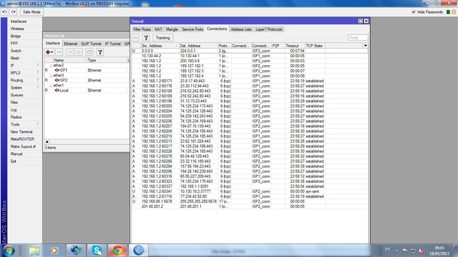The height and width of the screenshot is (257, 458).
Task: Click the Undo arrow in WinBox toolbar
Action: 5,12
